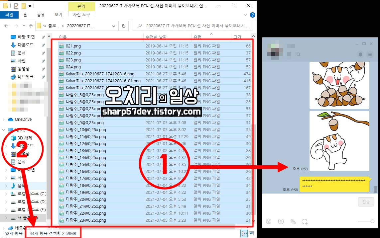Select file 다람쥐_10@0,25x.png
Image resolution: width=380 pixels, height=238 pixels.
tap(86, 130)
